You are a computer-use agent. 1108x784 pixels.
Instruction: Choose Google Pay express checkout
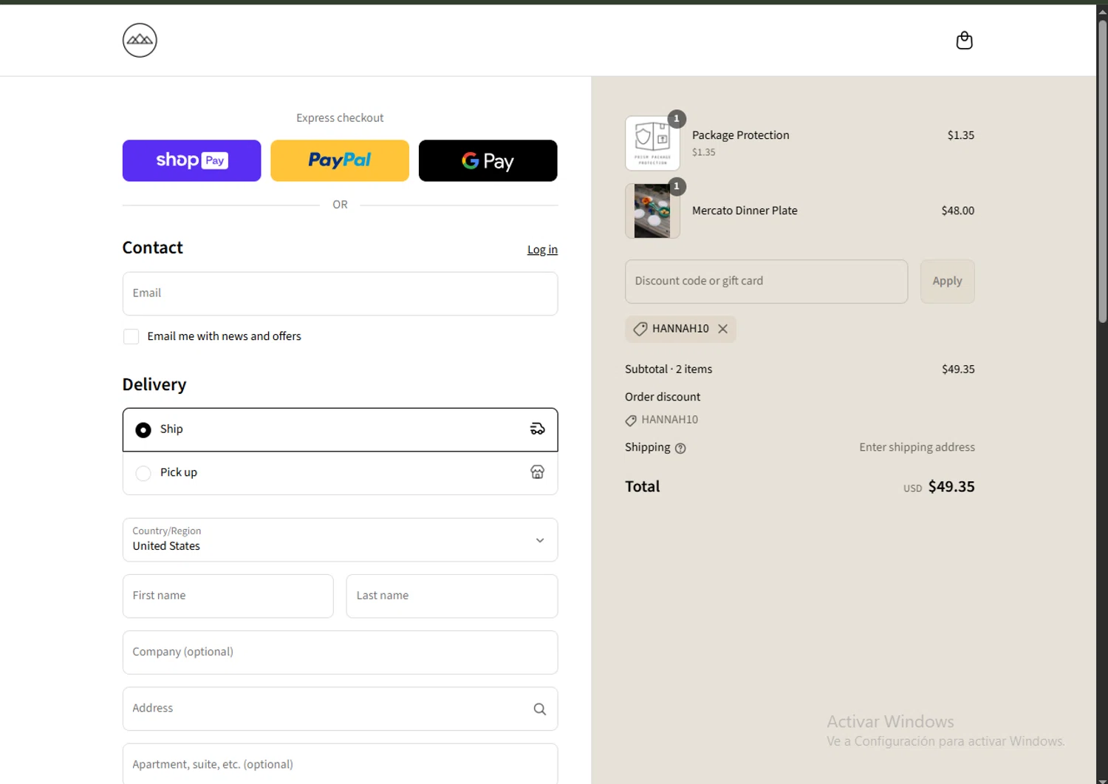pyautogui.click(x=488, y=160)
